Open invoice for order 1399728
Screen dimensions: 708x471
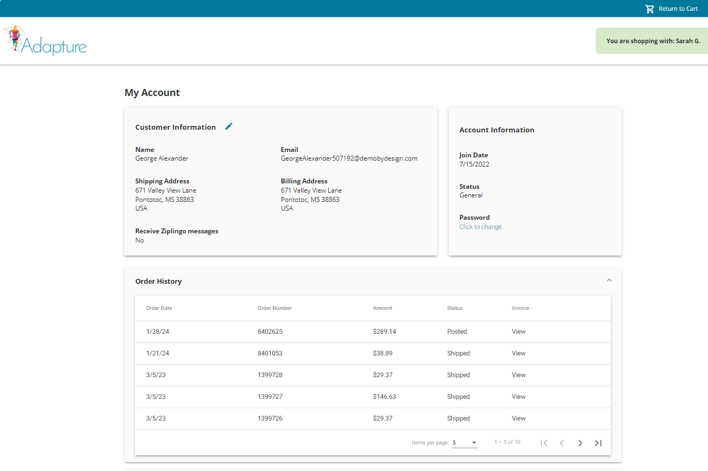coord(518,375)
